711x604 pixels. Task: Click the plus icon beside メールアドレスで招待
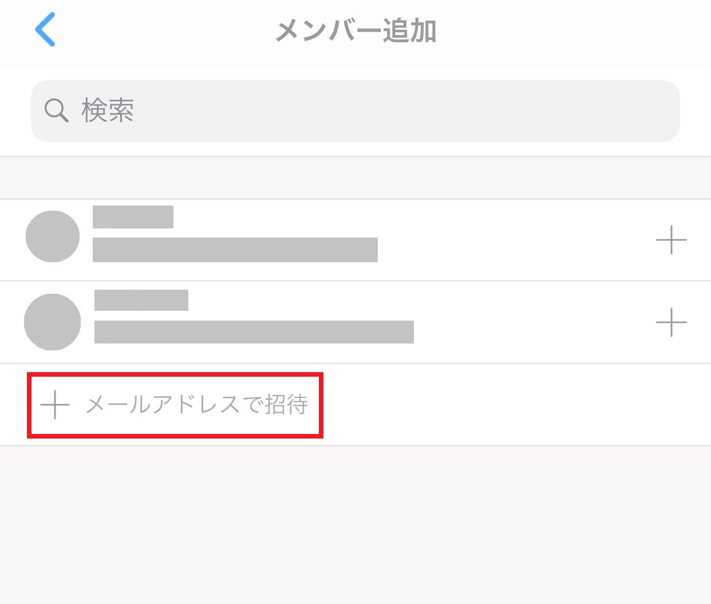(x=55, y=405)
